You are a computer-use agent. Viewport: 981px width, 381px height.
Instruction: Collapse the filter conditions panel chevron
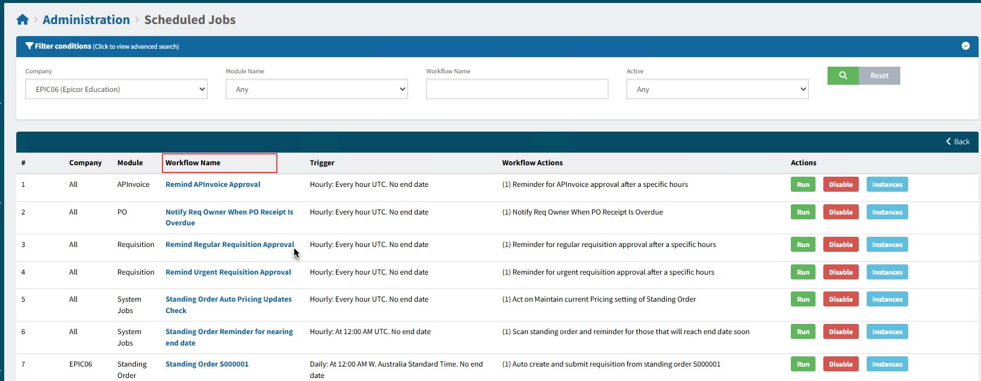pos(965,46)
